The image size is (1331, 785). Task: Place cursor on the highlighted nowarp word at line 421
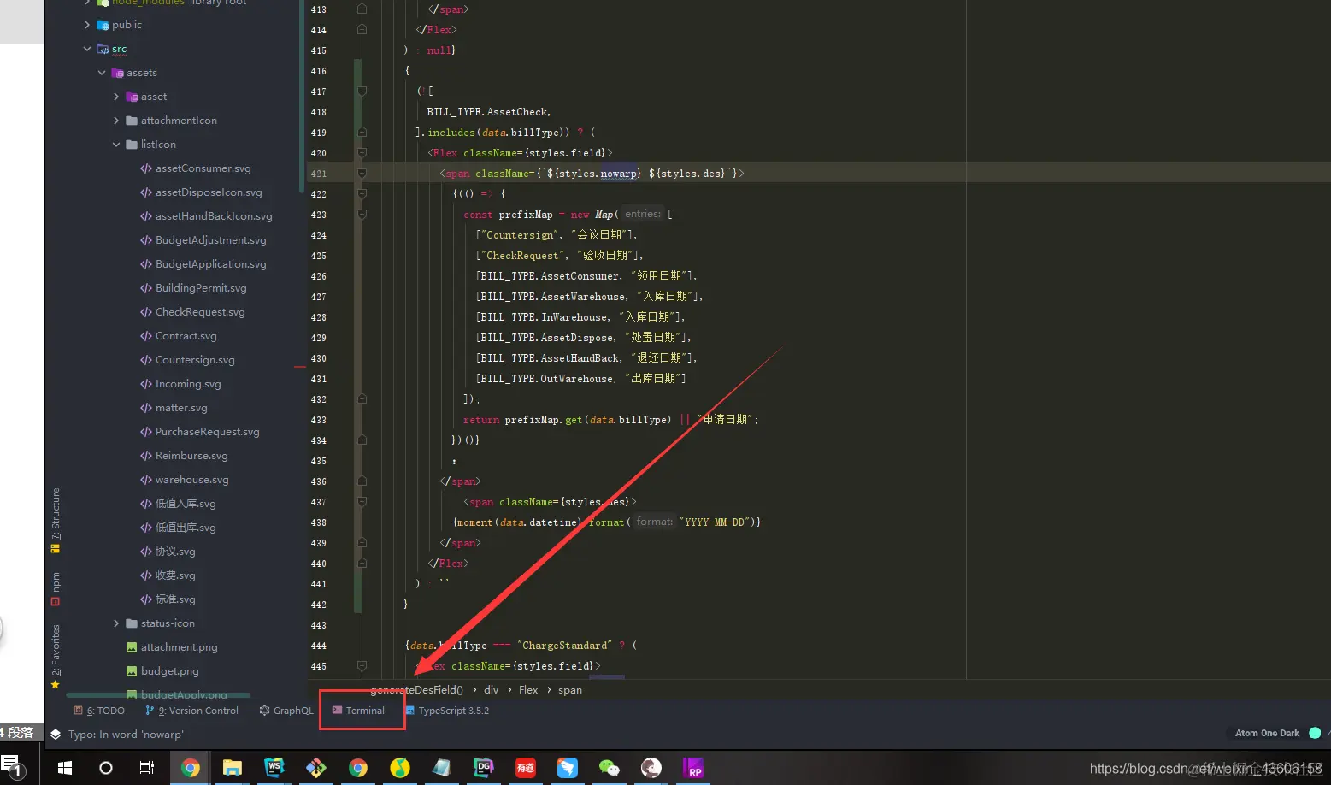click(x=619, y=174)
